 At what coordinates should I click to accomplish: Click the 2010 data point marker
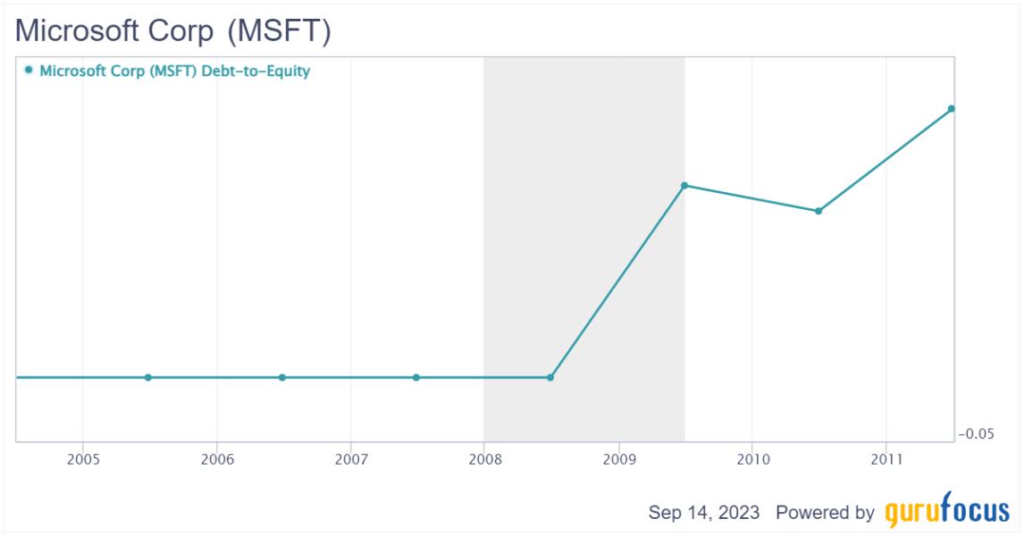(818, 211)
